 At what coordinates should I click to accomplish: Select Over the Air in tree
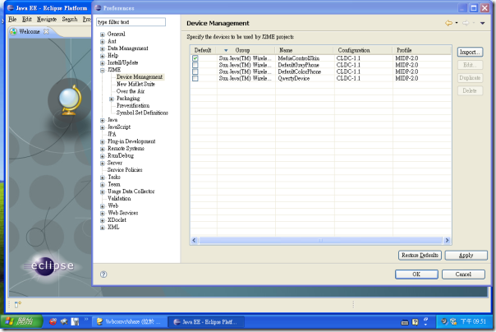point(131,91)
